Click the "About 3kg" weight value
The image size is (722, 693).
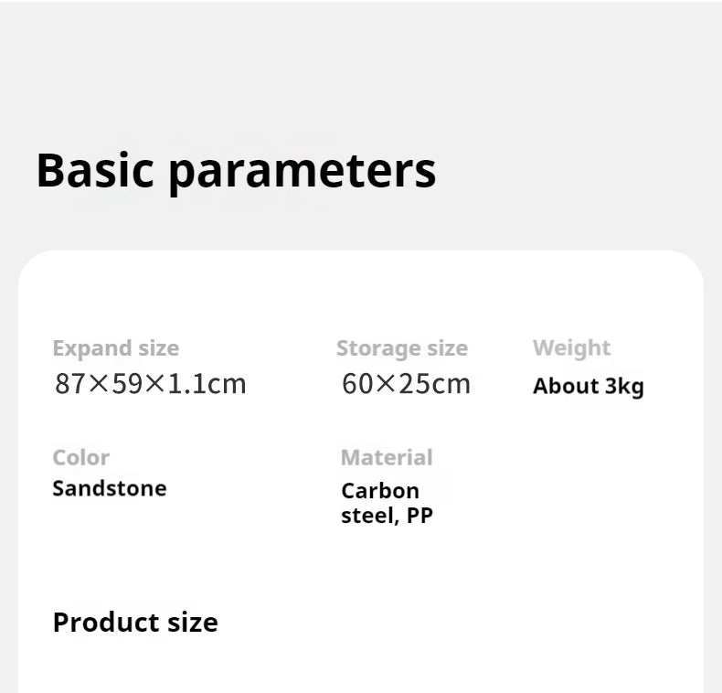coord(588,386)
